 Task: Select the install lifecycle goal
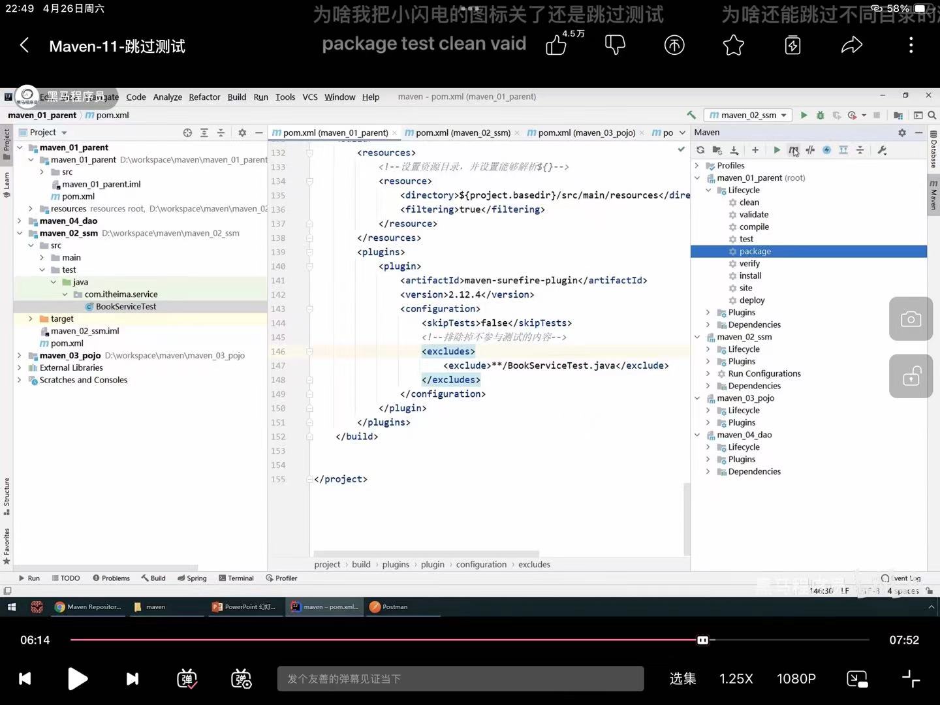750,275
